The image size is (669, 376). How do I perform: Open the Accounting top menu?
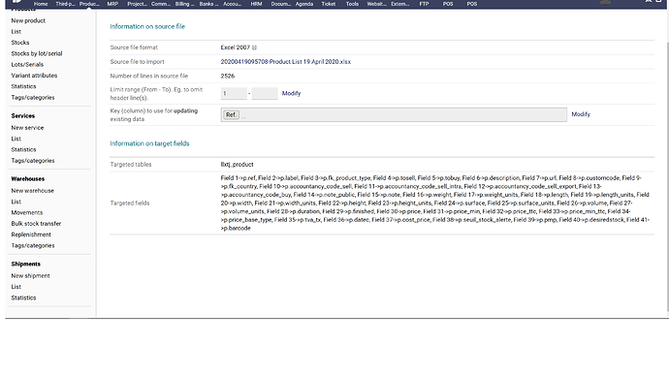point(232,4)
